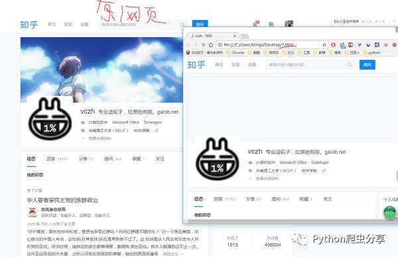Click the Chrome home button
The height and width of the screenshot is (257, 398).
[211, 44]
